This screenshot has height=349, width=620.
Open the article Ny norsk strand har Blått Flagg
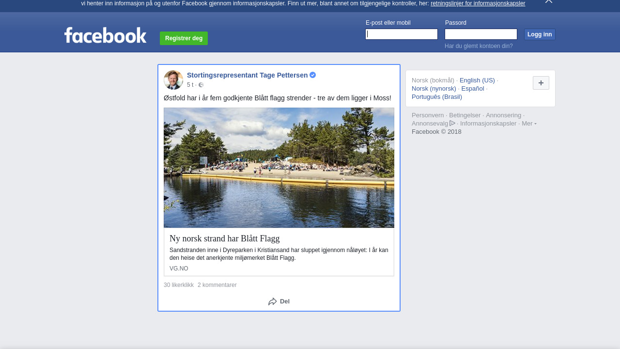tap(225, 238)
